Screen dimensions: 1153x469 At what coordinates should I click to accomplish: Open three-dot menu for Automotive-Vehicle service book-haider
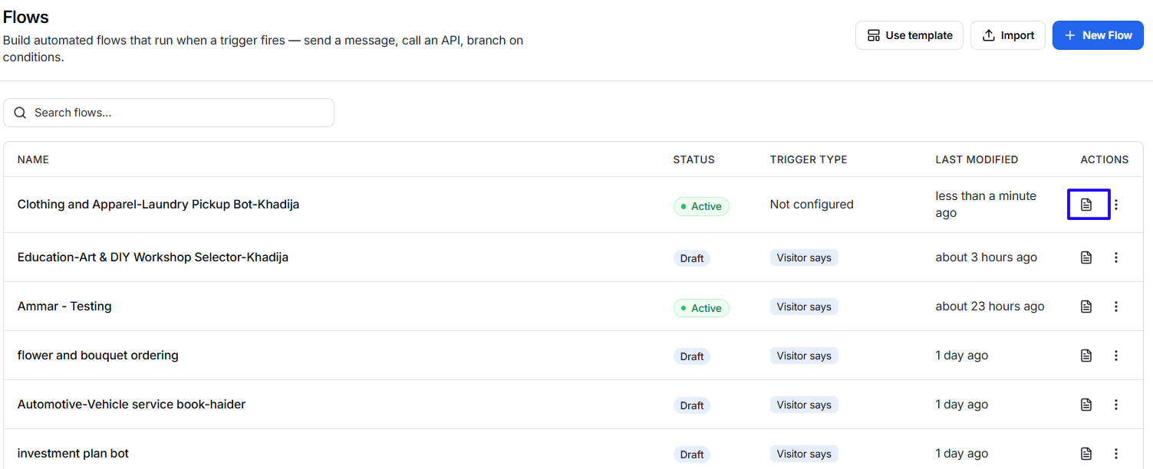pyautogui.click(x=1116, y=405)
